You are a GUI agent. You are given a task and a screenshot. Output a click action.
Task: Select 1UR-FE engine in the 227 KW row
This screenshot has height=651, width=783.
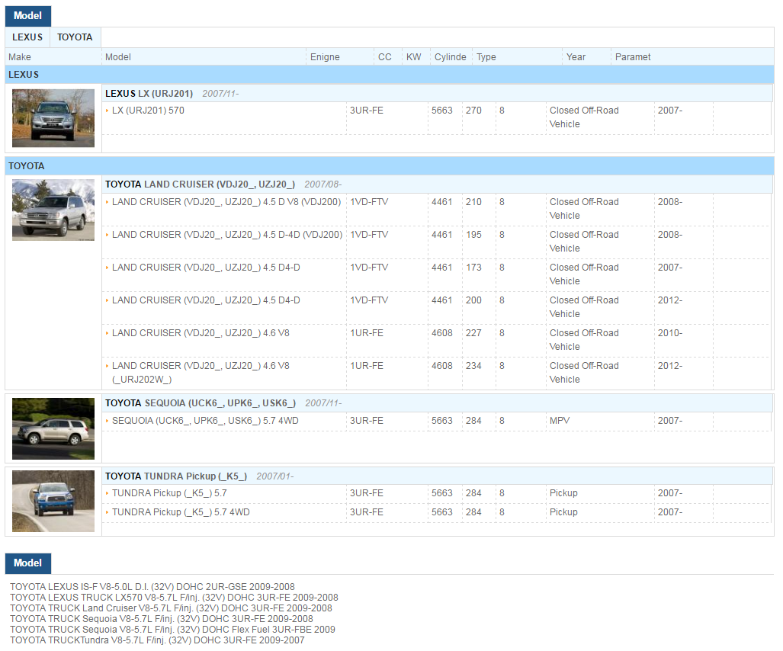click(367, 333)
